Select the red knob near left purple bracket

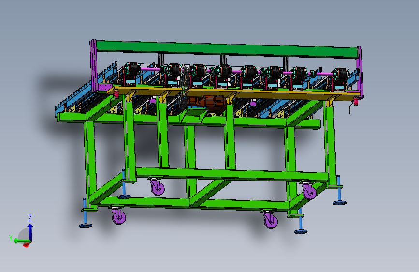[116, 94]
